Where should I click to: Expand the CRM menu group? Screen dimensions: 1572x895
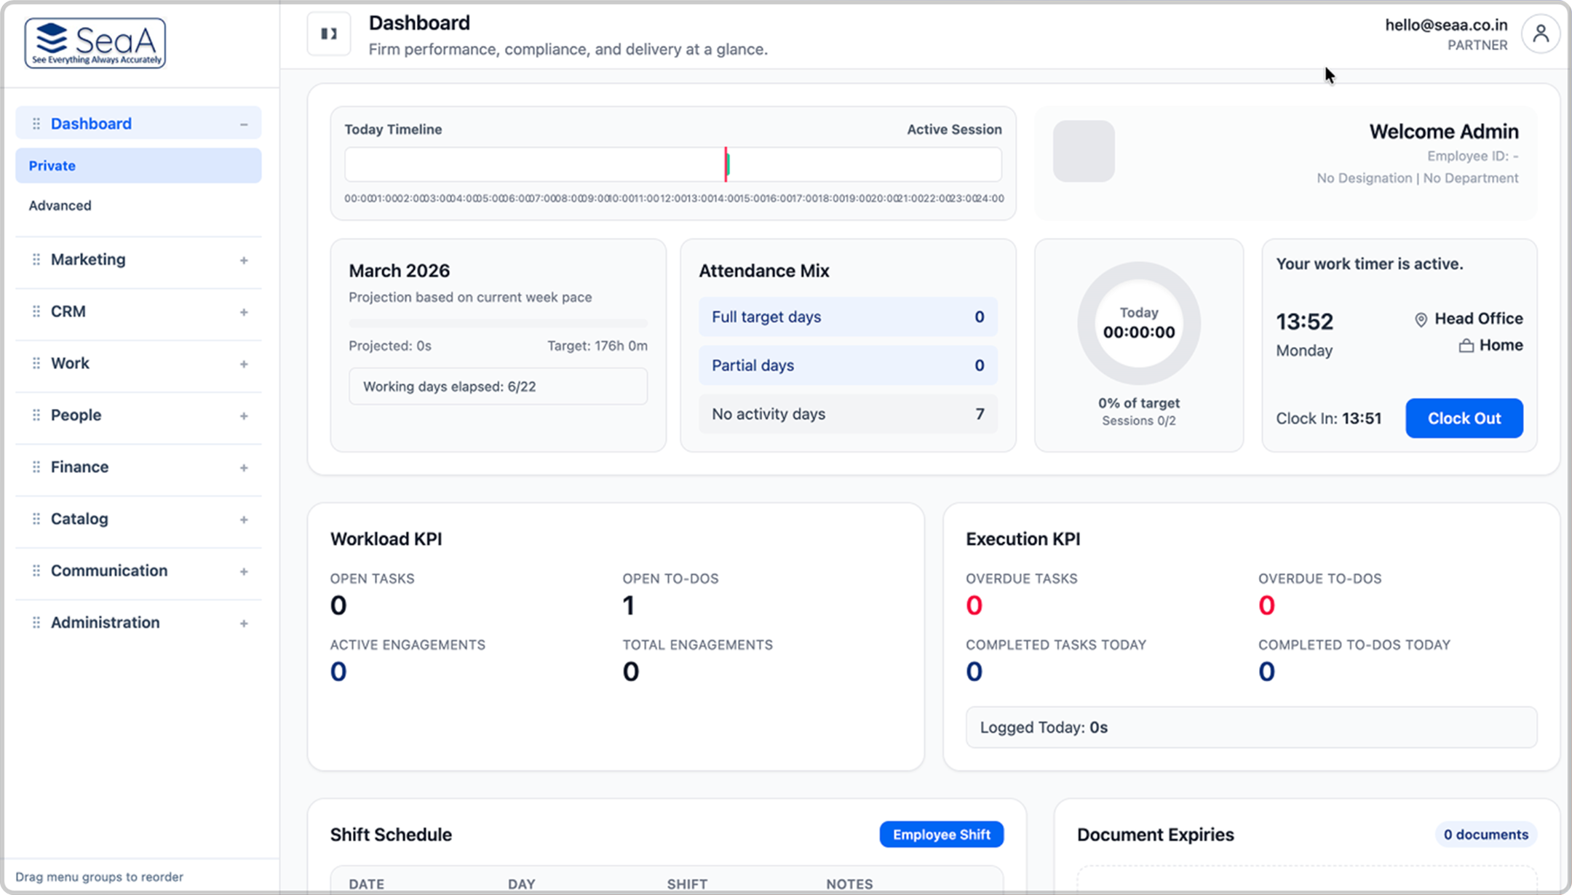(244, 312)
